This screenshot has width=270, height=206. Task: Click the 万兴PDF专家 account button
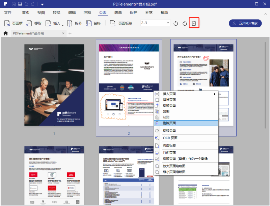[245, 23]
